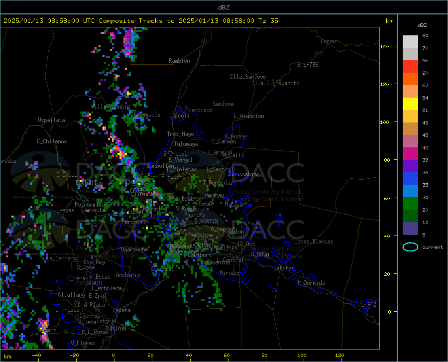
Task: Click the cyan 'current' ellipse legend icon
Action: tap(410, 247)
